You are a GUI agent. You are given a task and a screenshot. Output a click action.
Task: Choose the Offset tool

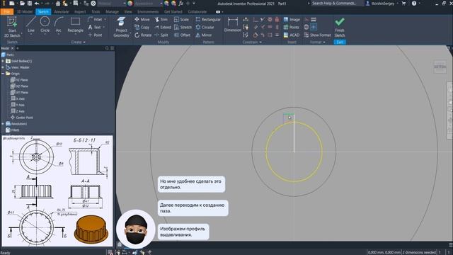(x=183, y=35)
